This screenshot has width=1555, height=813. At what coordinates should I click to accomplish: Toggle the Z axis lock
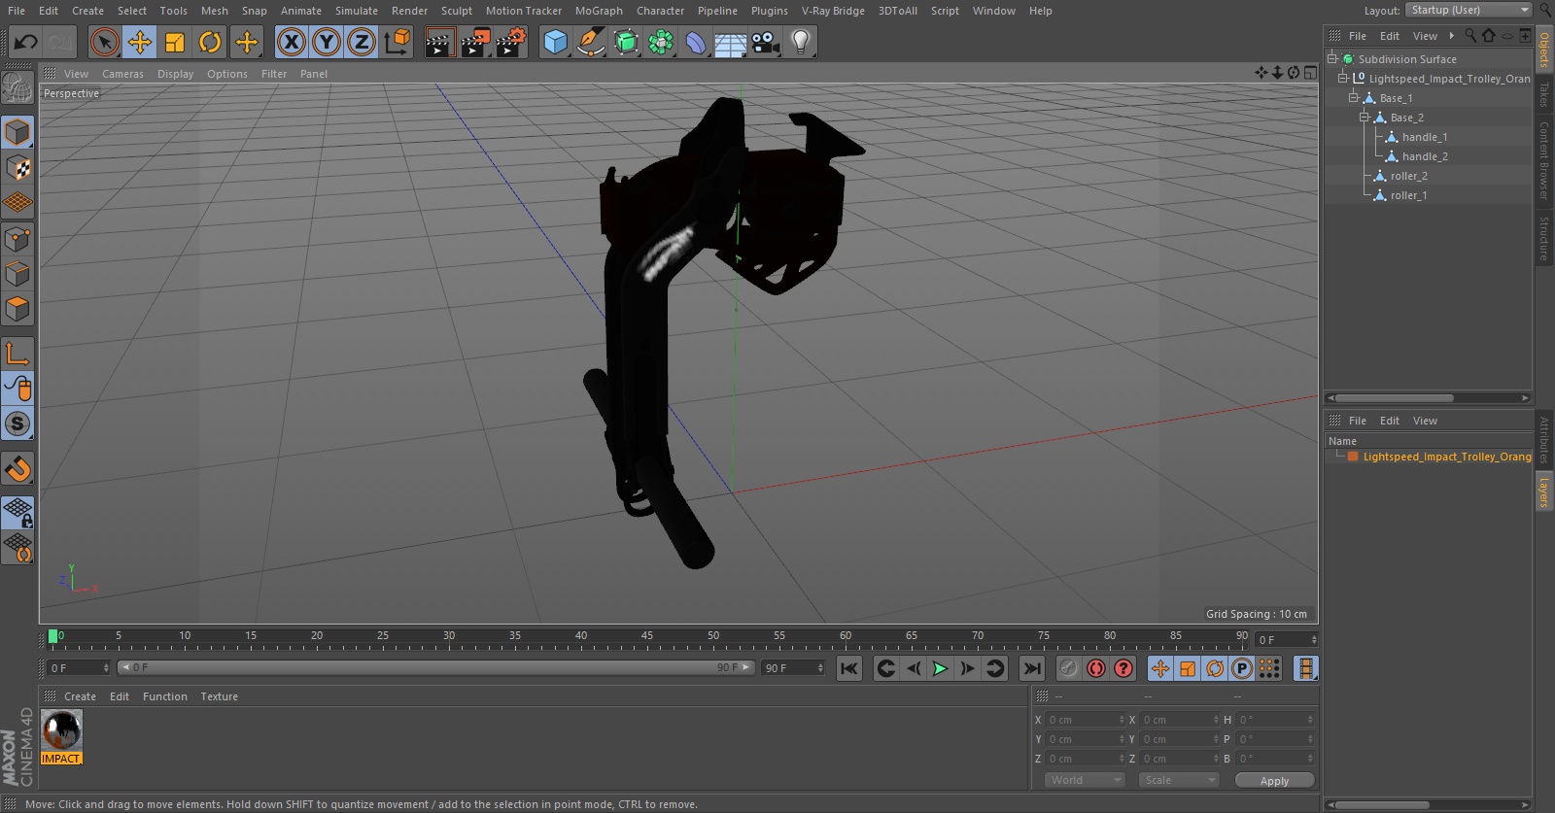click(x=362, y=42)
